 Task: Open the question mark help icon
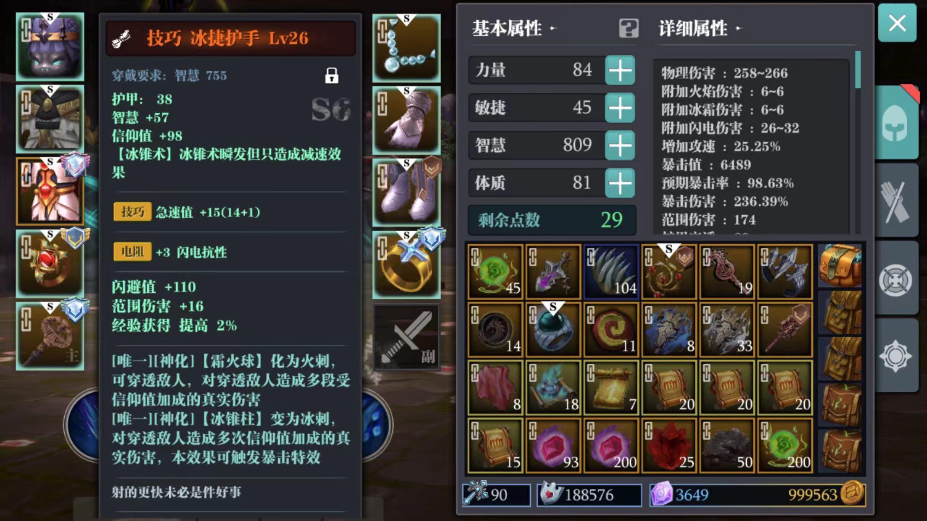[x=628, y=29]
